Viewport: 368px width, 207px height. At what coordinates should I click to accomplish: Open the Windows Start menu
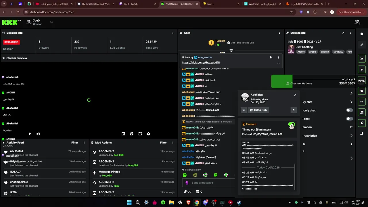tap(129, 202)
